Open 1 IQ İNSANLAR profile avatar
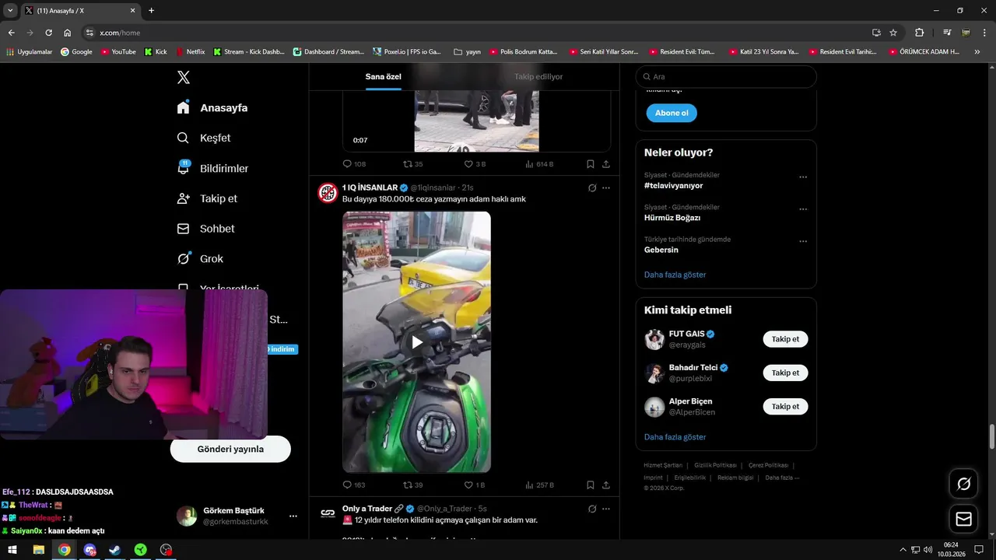Viewport: 996px width, 560px height. pos(328,193)
